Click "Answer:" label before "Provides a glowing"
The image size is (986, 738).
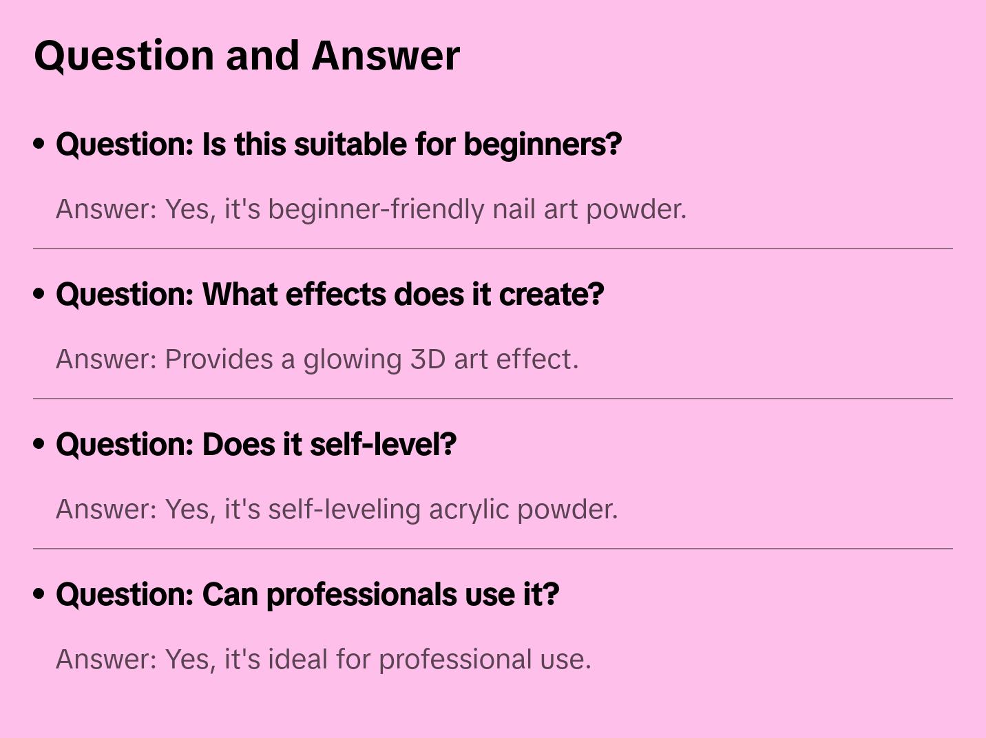107,359
